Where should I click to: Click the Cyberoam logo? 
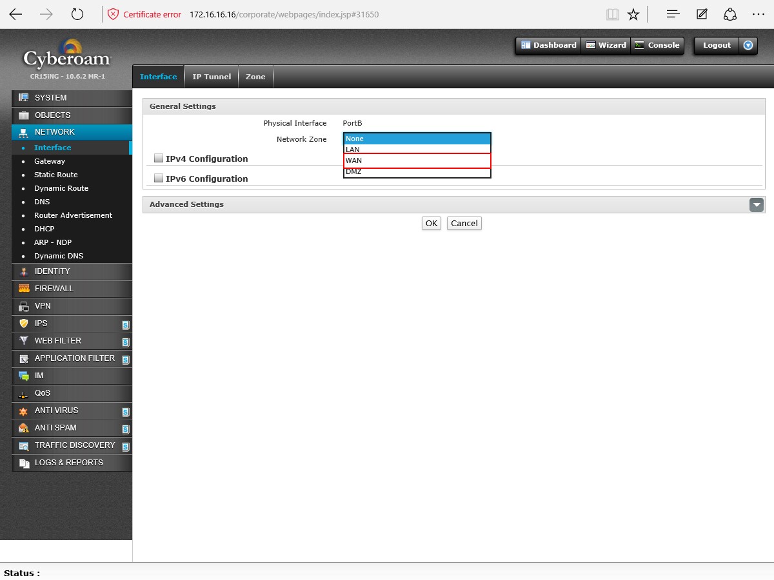pyautogui.click(x=67, y=55)
